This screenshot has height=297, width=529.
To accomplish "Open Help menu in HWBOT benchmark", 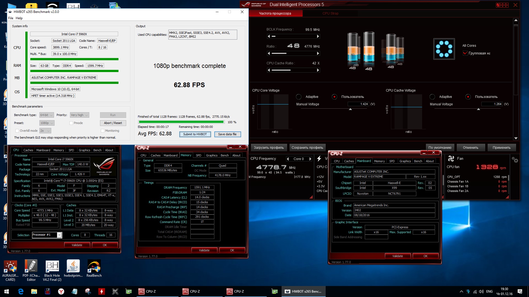I will tap(19, 18).
